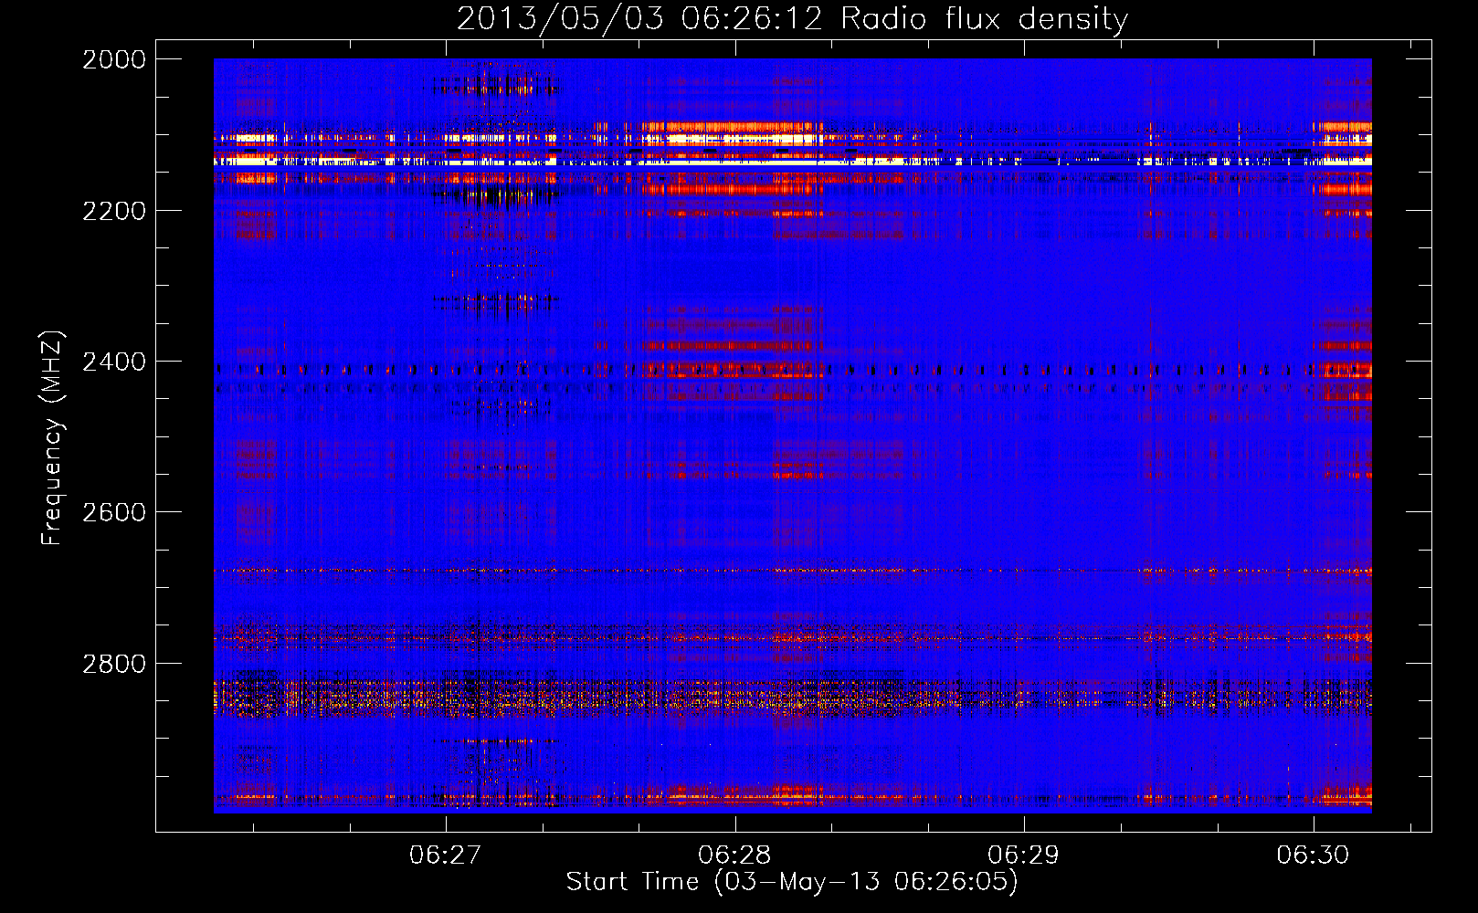Click the '2200' frequency axis label
This screenshot has width=1478, height=913.
click(114, 211)
